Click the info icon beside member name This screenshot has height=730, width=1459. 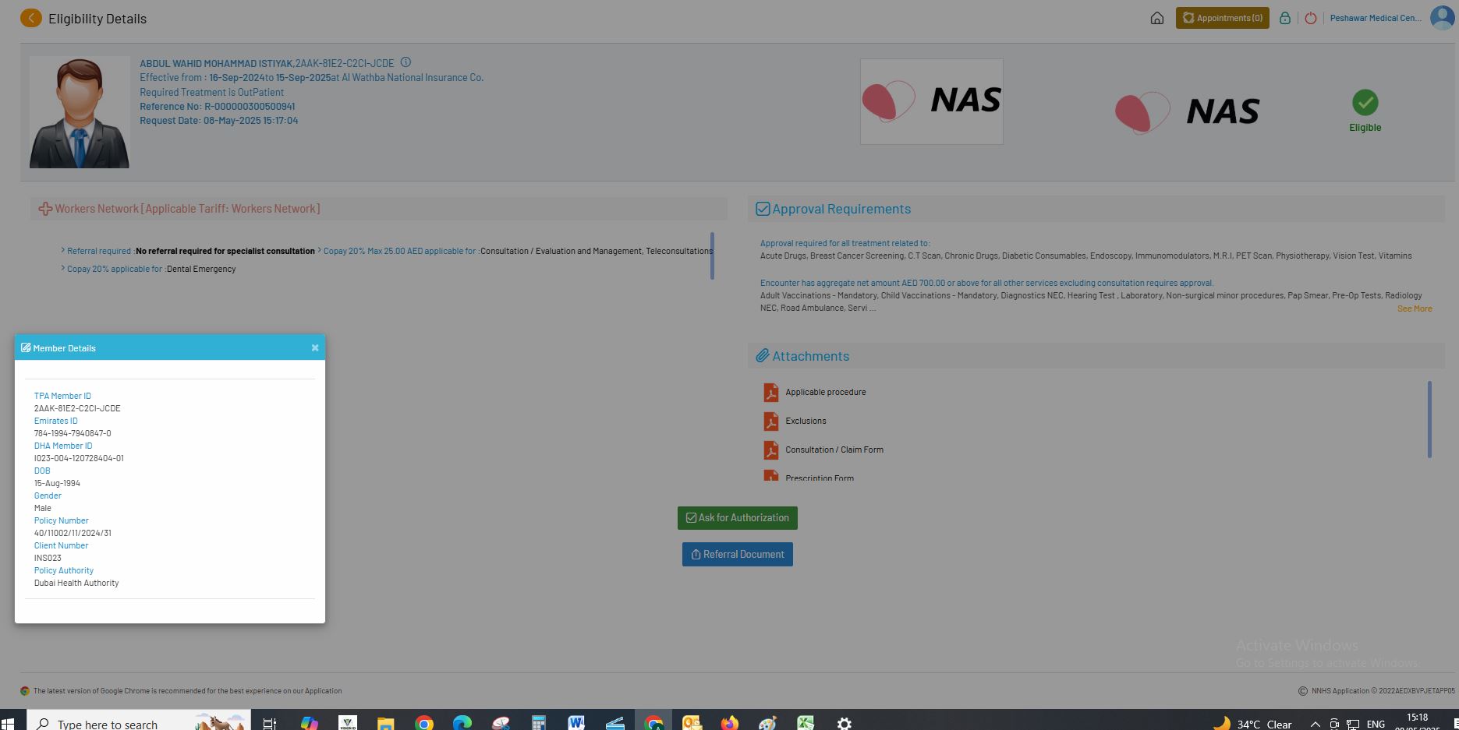[405, 62]
